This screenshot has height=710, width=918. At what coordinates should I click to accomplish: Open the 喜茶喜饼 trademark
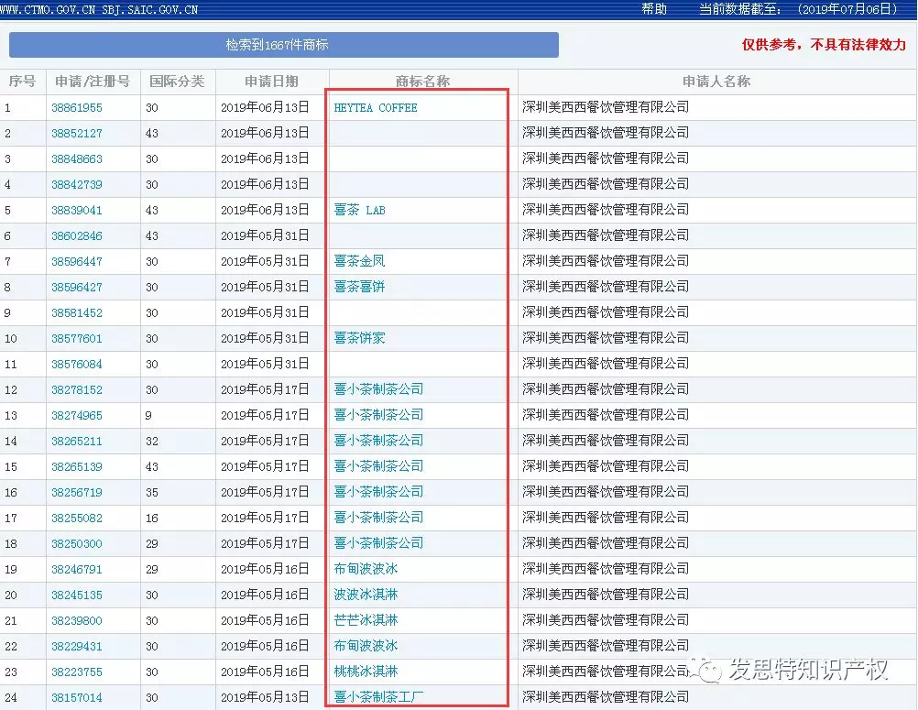coord(359,287)
